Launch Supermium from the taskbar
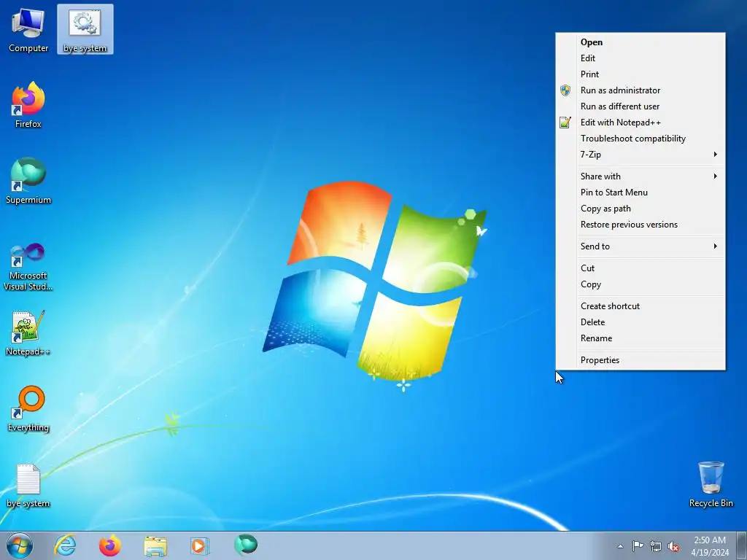This screenshot has width=747, height=560. tap(246, 545)
